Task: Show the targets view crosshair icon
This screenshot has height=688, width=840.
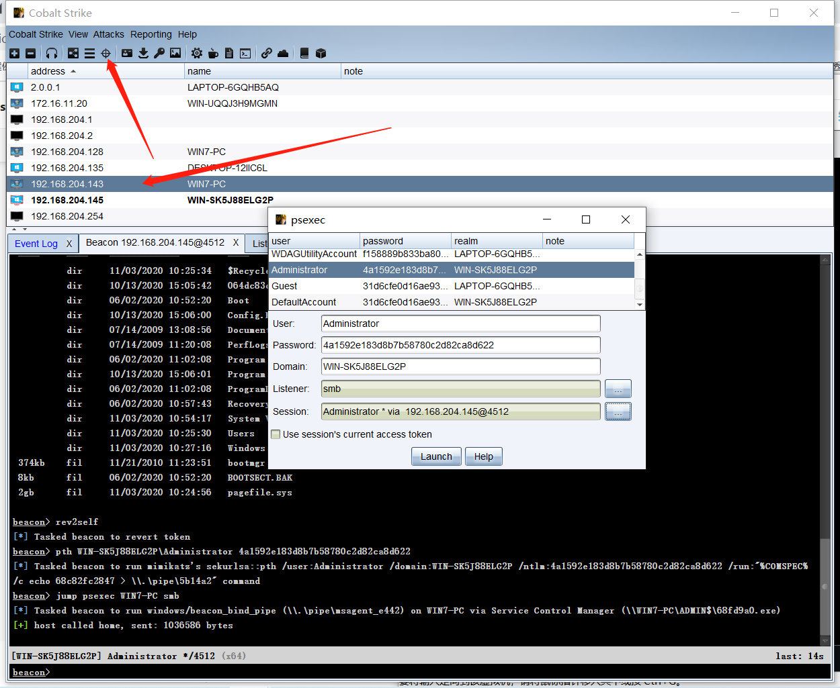Action: pos(106,53)
